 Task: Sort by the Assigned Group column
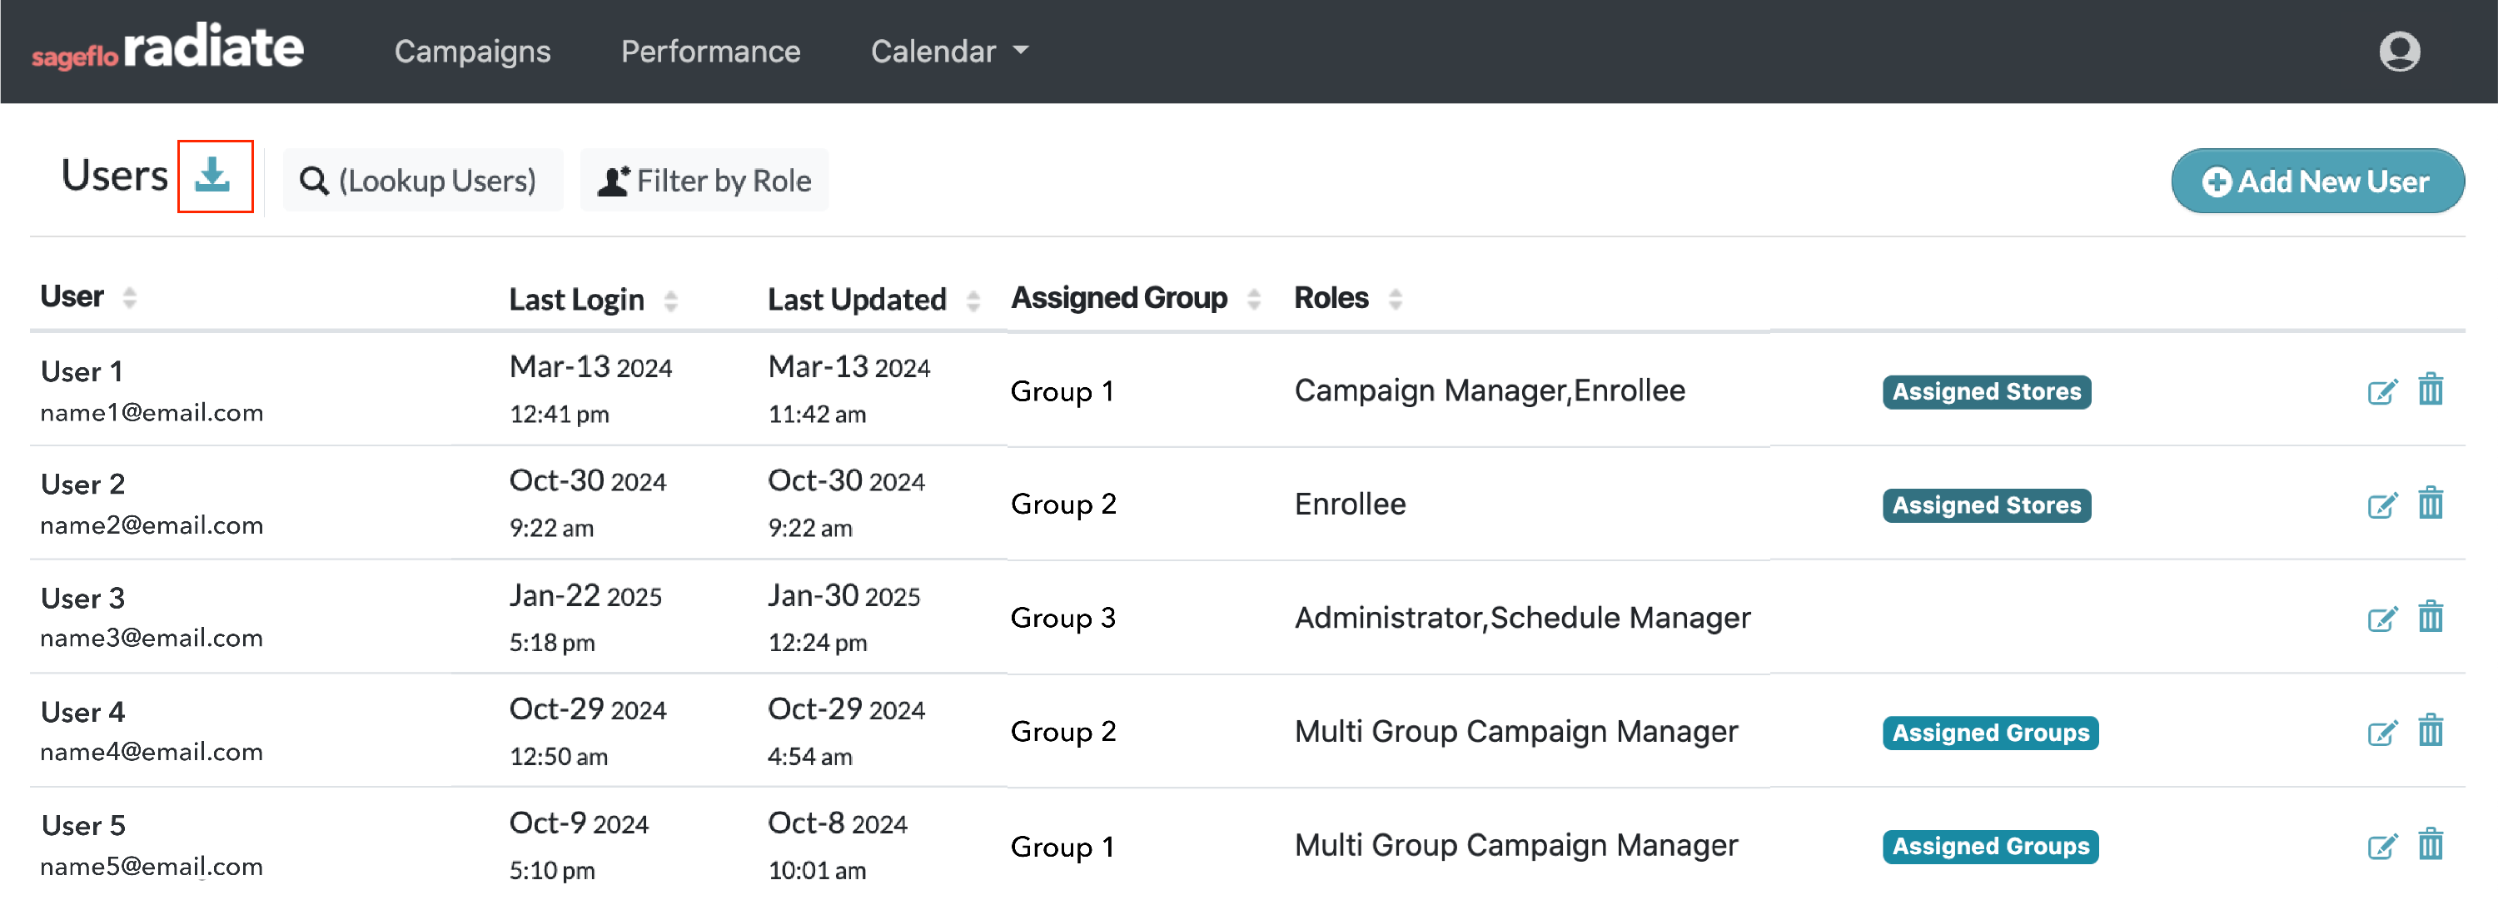[1253, 299]
